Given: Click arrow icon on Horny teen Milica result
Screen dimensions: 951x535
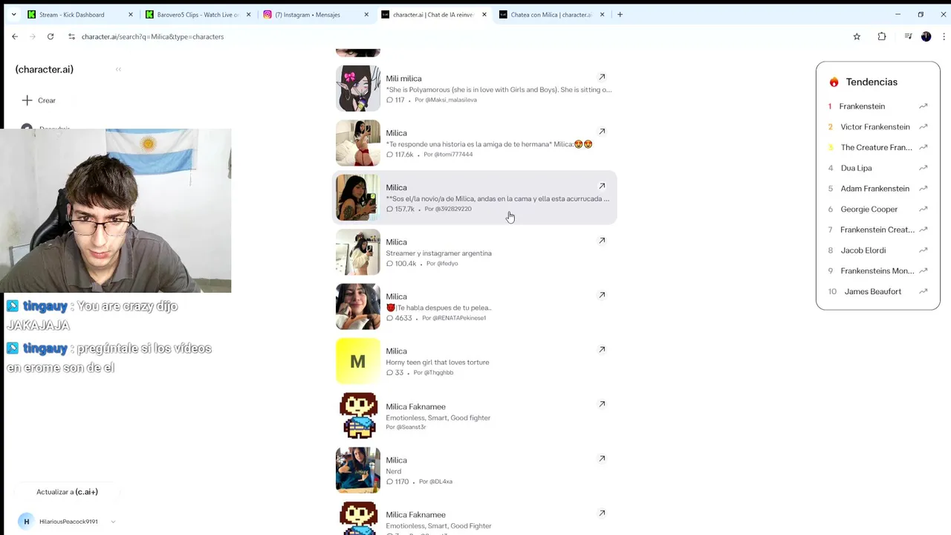Looking at the screenshot, I should point(602,349).
